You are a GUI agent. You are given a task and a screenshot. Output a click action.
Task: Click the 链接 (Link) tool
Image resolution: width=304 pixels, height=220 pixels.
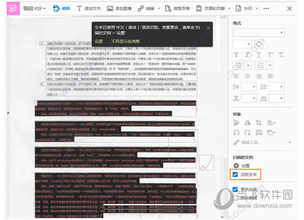(x=146, y=8)
